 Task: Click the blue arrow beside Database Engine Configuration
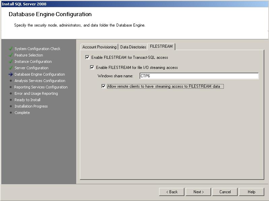click(x=11, y=74)
